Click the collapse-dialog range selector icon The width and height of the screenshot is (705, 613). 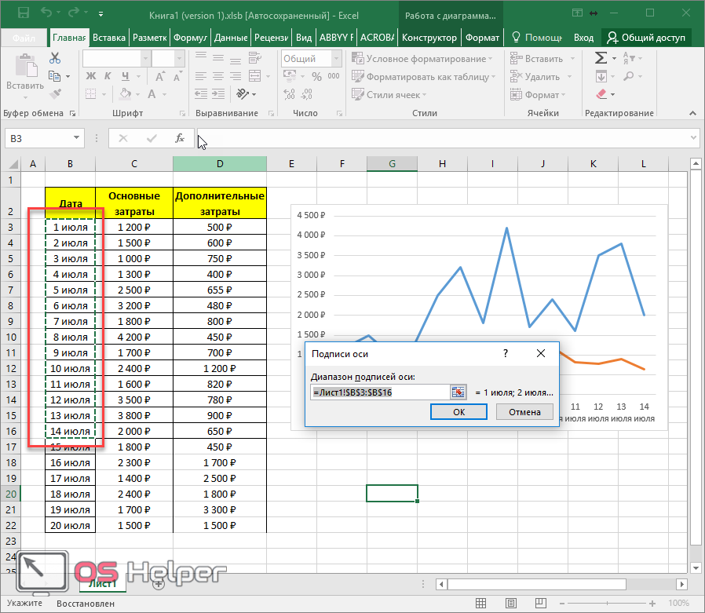pyautogui.click(x=458, y=392)
